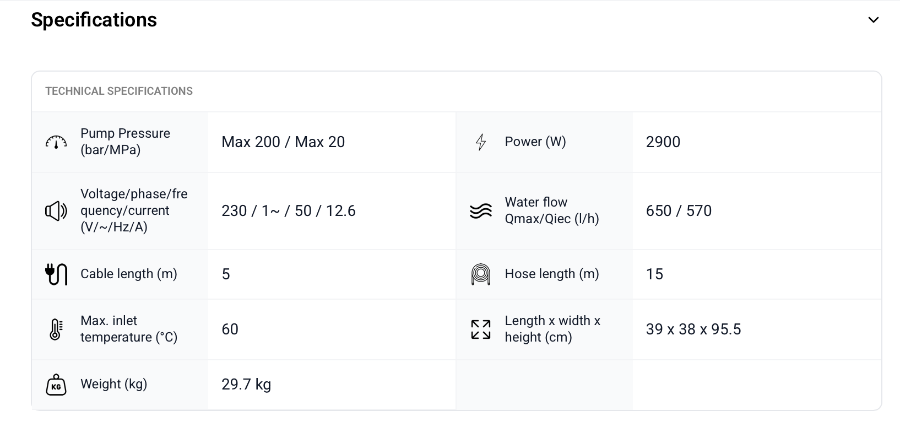Click the Max 200 / Max 20 value
This screenshot has width=900, height=422.
[283, 142]
